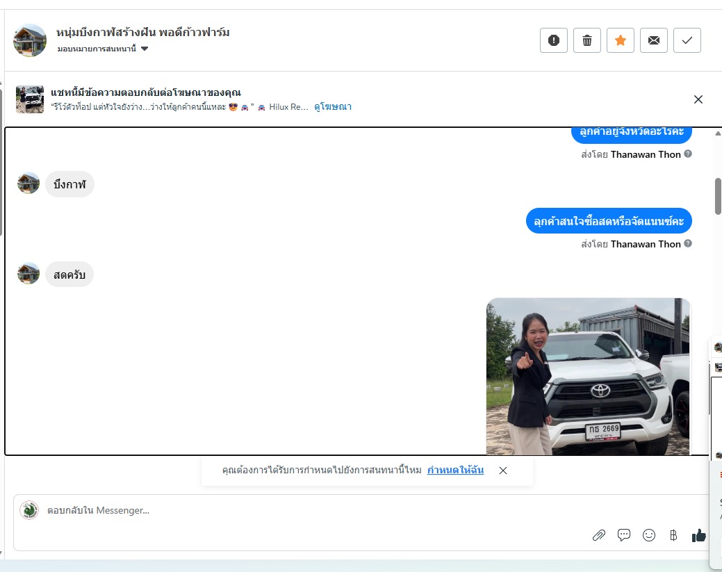
Task: Expand the มอบหมายการสนทนานี้ assignment dropdown
Action: tap(103, 49)
